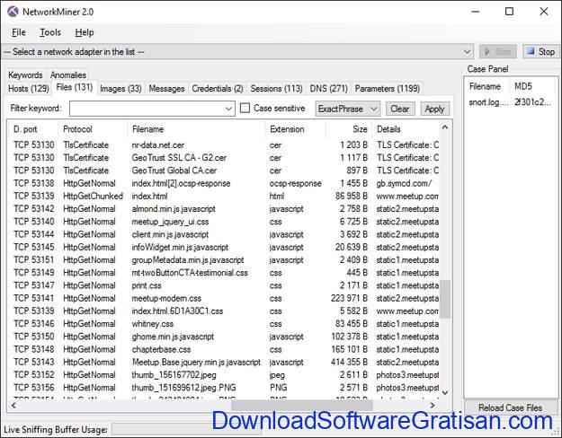The image size is (562, 438).
Task: Sort by the D. port column header
Action: tap(32, 129)
